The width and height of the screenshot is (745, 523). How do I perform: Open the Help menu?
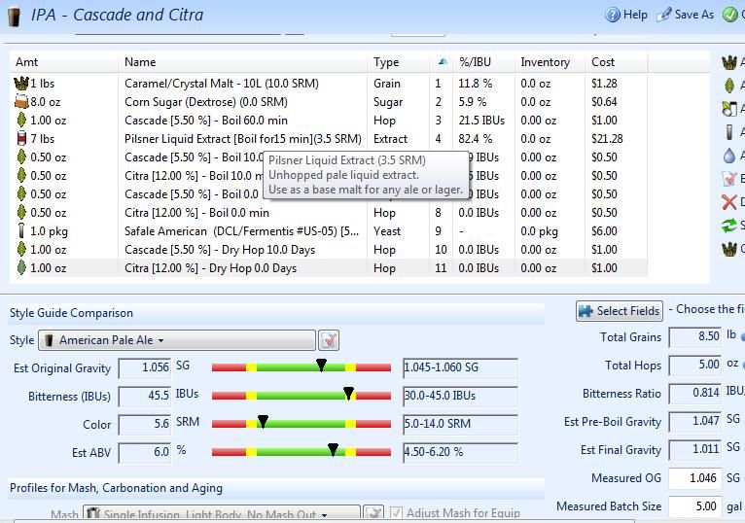click(626, 15)
